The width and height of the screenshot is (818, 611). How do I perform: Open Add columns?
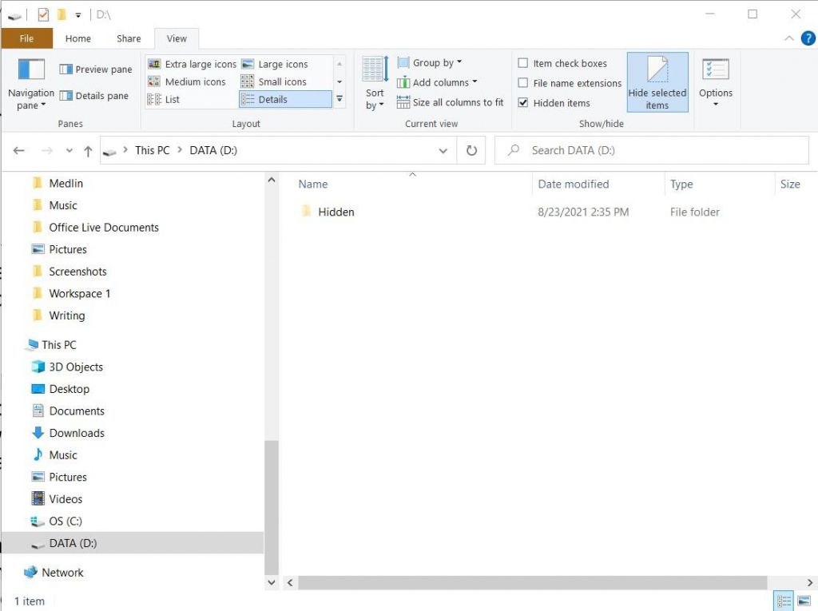(x=439, y=82)
